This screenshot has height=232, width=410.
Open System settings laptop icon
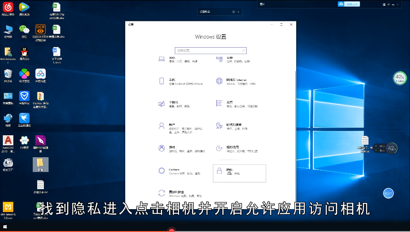coord(161,59)
